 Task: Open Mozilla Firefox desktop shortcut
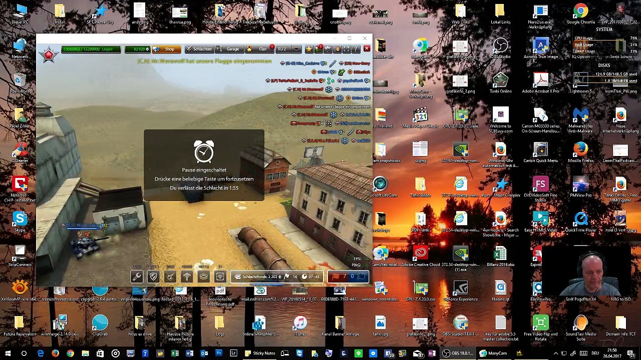pos(581,152)
